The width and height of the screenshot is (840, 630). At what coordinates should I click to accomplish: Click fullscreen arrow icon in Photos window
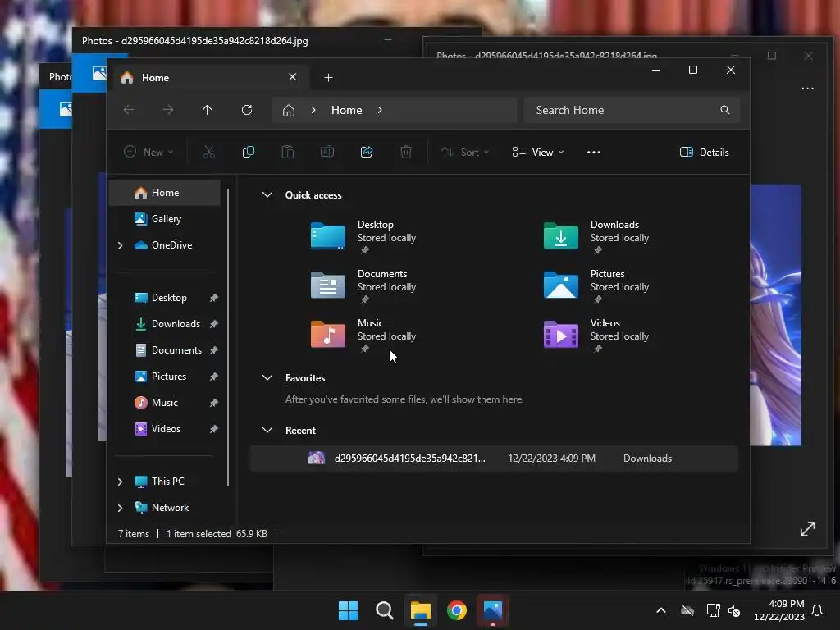point(807,529)
